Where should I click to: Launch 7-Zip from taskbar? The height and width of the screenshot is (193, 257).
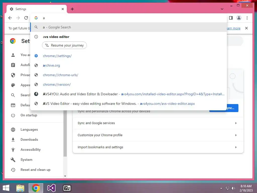tap(67, 188)
